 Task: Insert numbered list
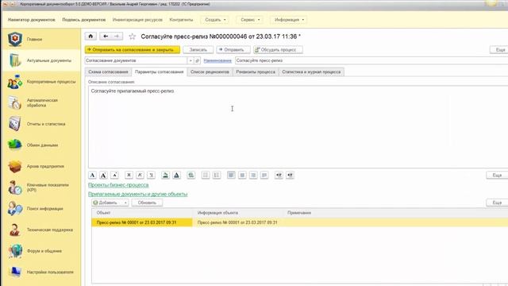[x=217, y=175]
